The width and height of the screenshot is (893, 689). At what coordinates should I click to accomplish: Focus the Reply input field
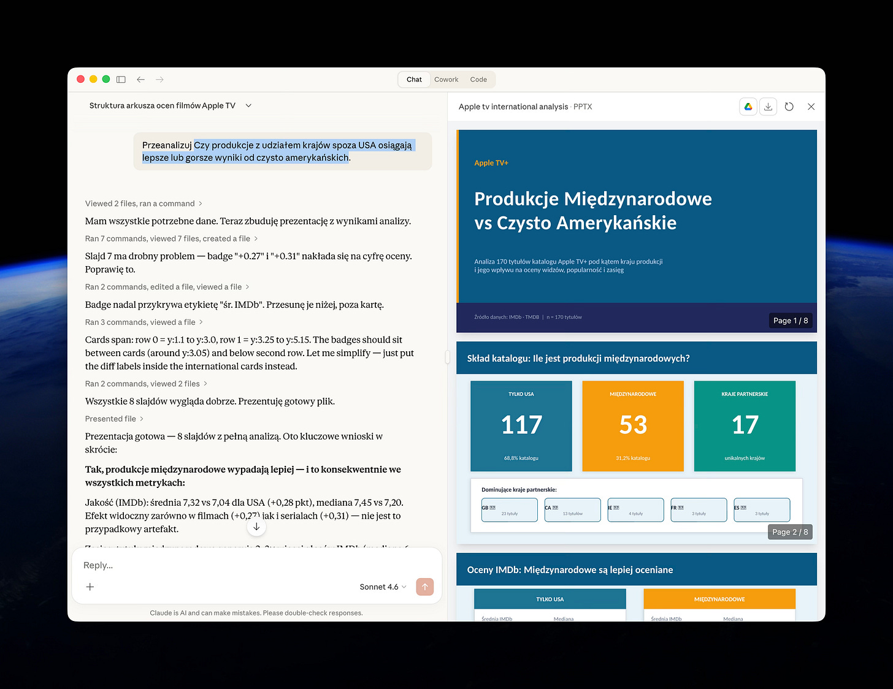click(256, 565)
